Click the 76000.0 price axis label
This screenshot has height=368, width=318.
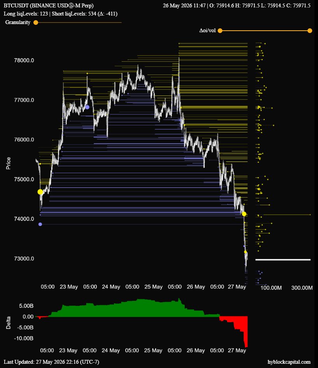(x=24, y=140)
